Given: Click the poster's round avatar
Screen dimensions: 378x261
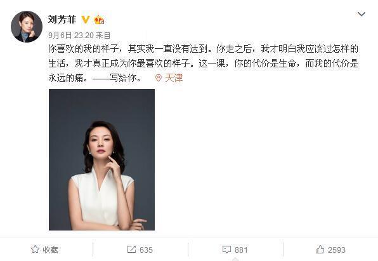Looking at the screenshot, I should coord(27,27).
